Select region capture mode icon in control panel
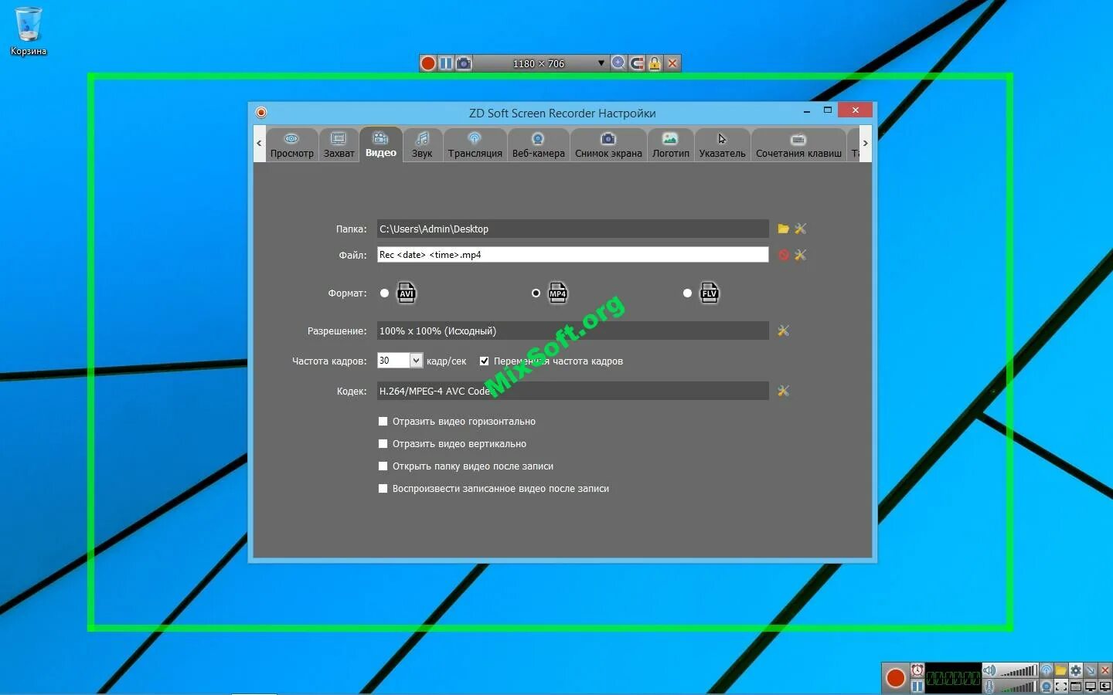Screen dimensions: 1113x695 click(x=1061, y=687)
